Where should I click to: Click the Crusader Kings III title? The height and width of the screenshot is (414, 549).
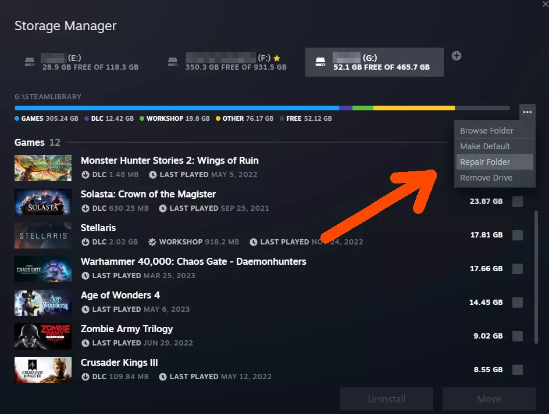point(119,362)
